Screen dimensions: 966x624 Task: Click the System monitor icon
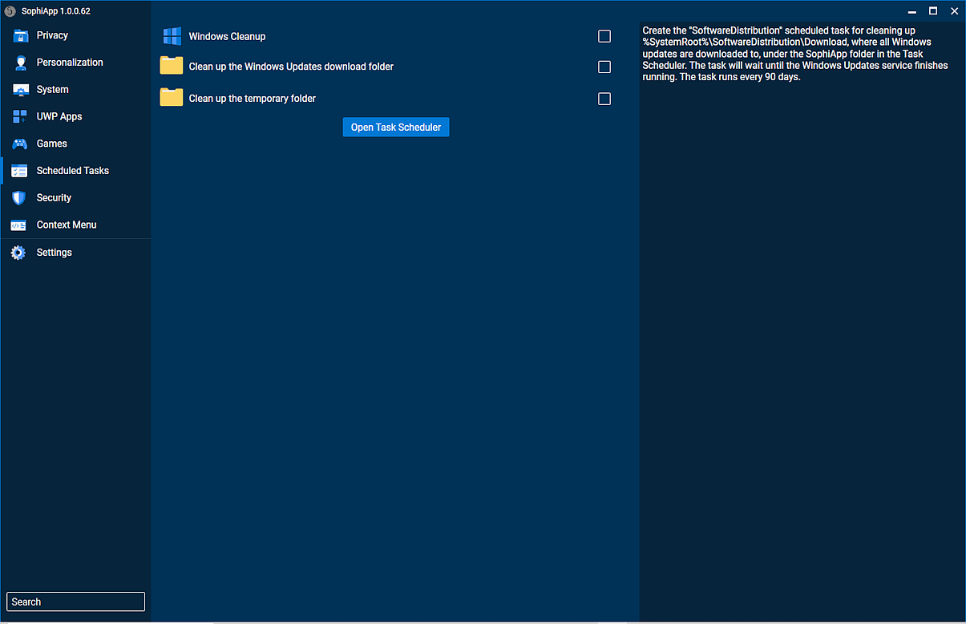click(x=20, y=90)
